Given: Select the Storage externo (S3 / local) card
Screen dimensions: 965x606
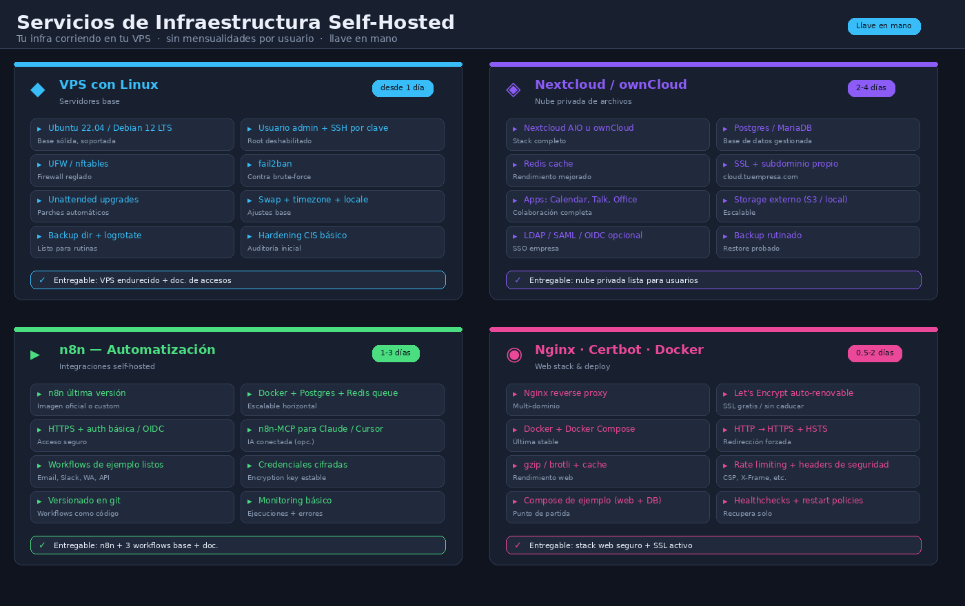Looking at the screenshot, I should pos(818,206).
